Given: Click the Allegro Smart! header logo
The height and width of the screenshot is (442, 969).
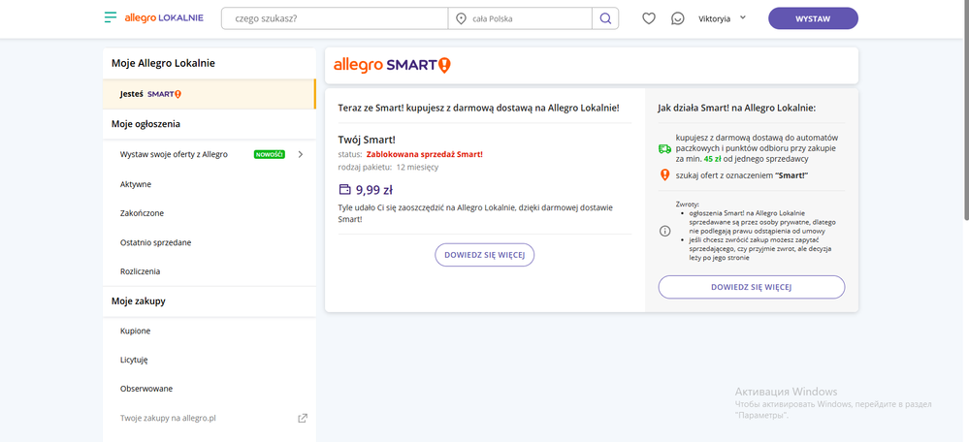Looking at the screenshot, I should [x=392, y=65].
